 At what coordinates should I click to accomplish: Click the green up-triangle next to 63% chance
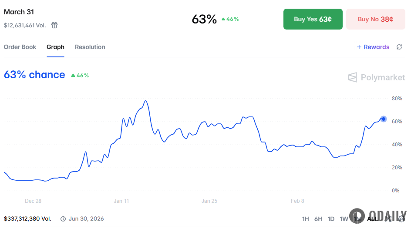coord(73,76)
